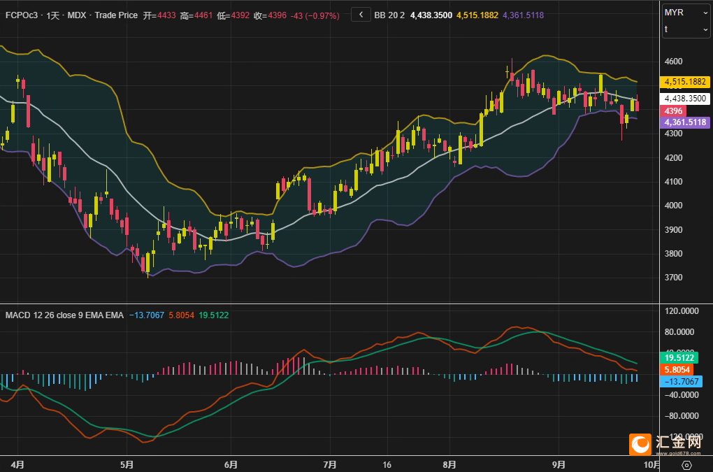Click the 4月 date label on the time axis
This screenshot has width=713, height=472.
pos(17,465)
